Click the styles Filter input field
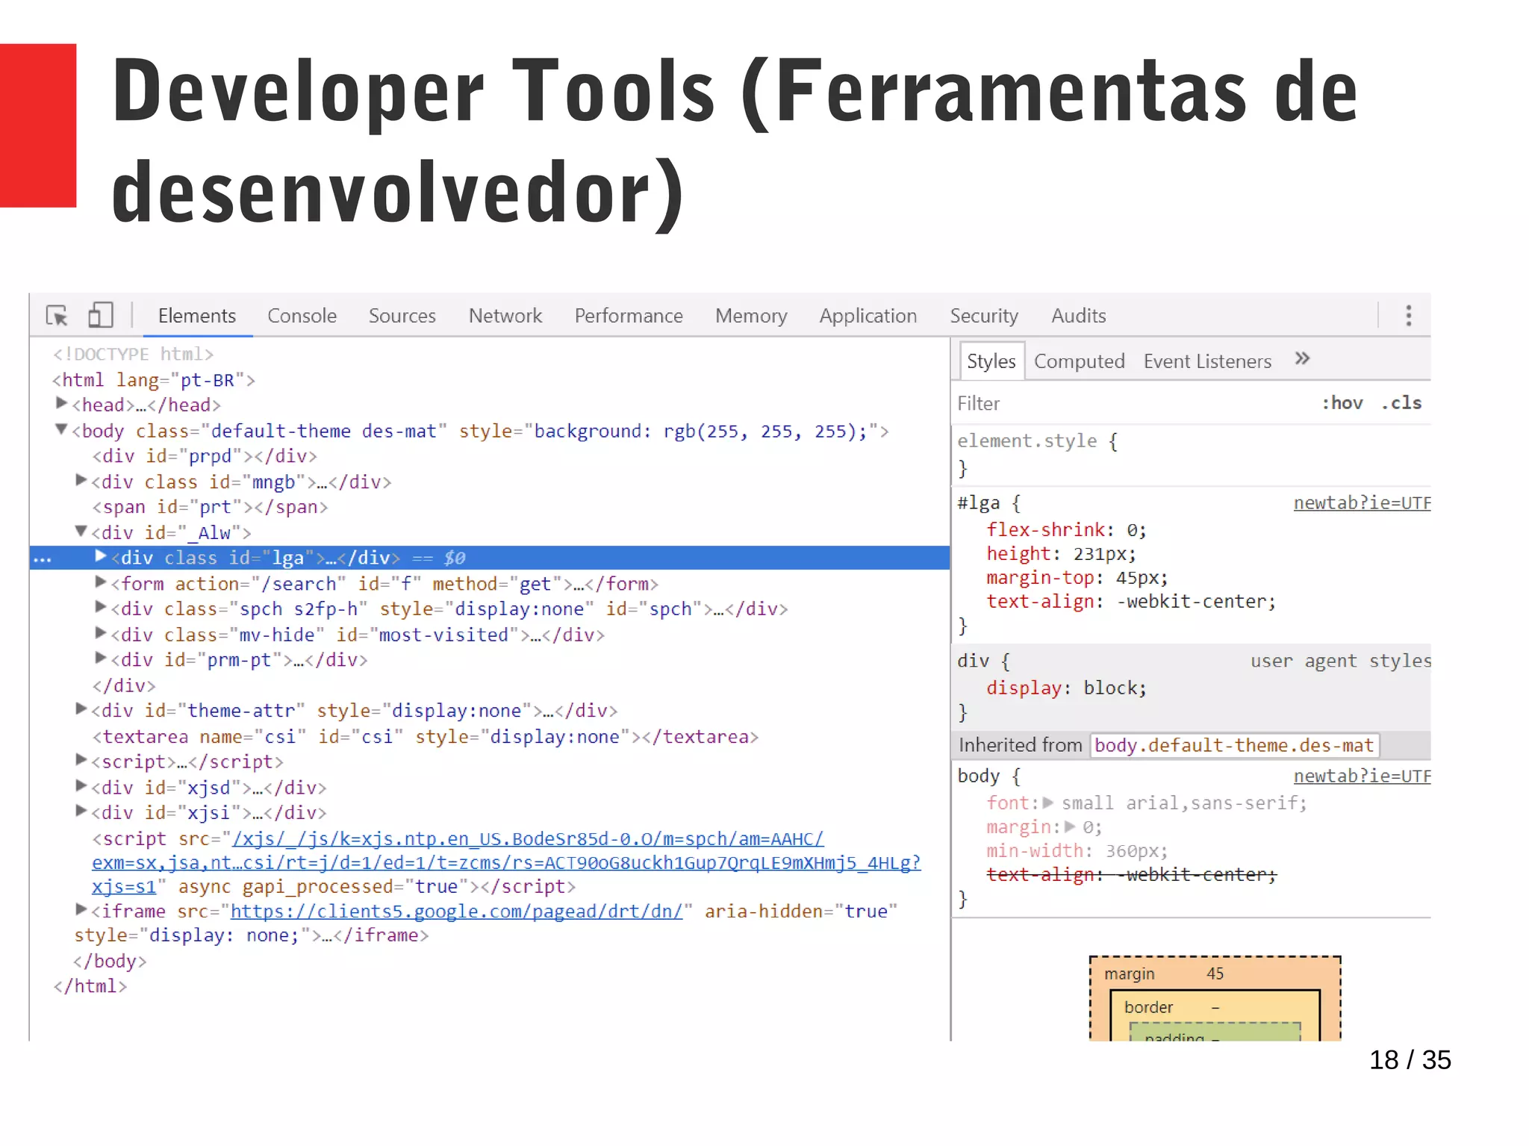Image resolution: width=1529 pixels, height=1146 pixels. (1131, 404)
